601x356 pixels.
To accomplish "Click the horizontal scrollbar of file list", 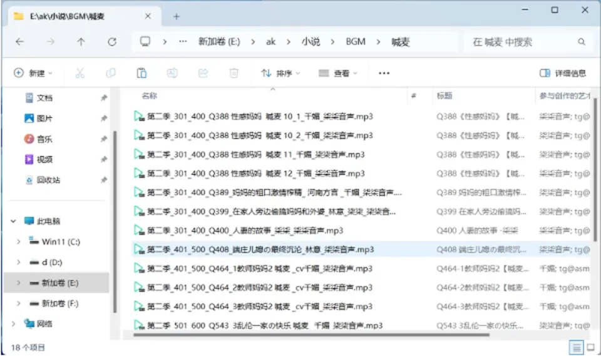I will point(311,335).
